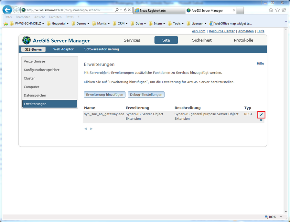
Task: Open the Datei menu
Action: (8, 17)
